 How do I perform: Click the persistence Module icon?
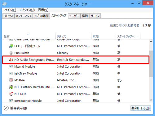click(11, 101)
